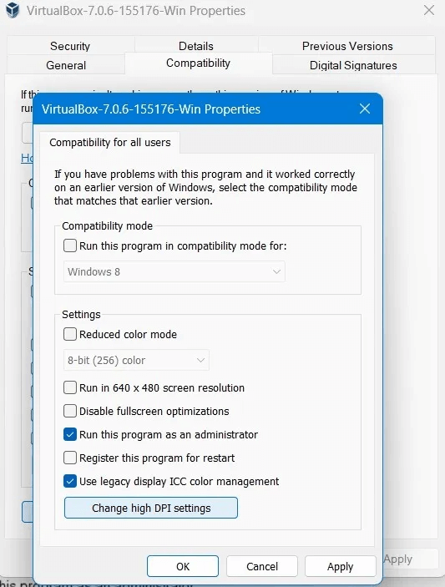Open the General tab
The height and width of the screenshot is (587, 445).
tap(66, 65)
